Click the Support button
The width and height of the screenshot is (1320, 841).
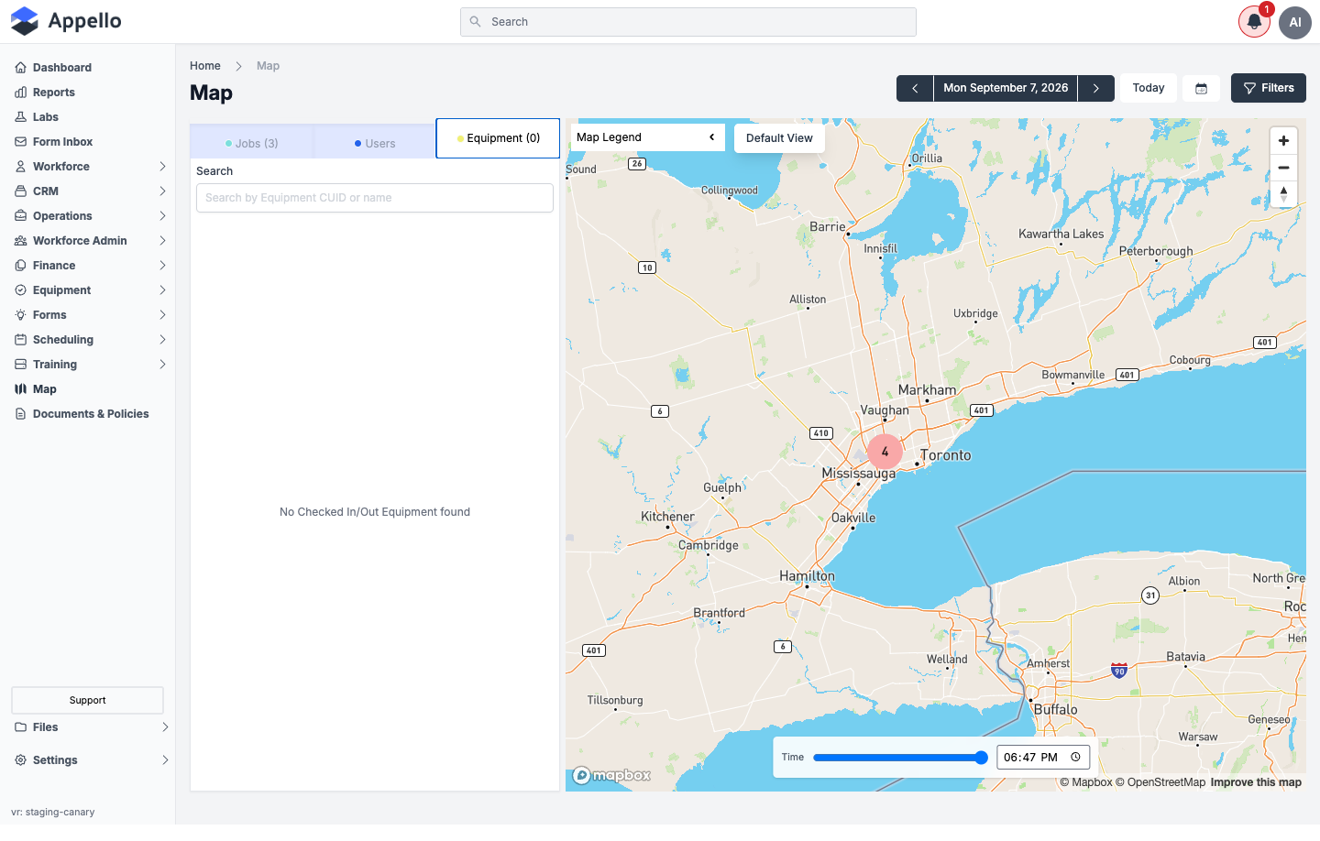[87, 701]
